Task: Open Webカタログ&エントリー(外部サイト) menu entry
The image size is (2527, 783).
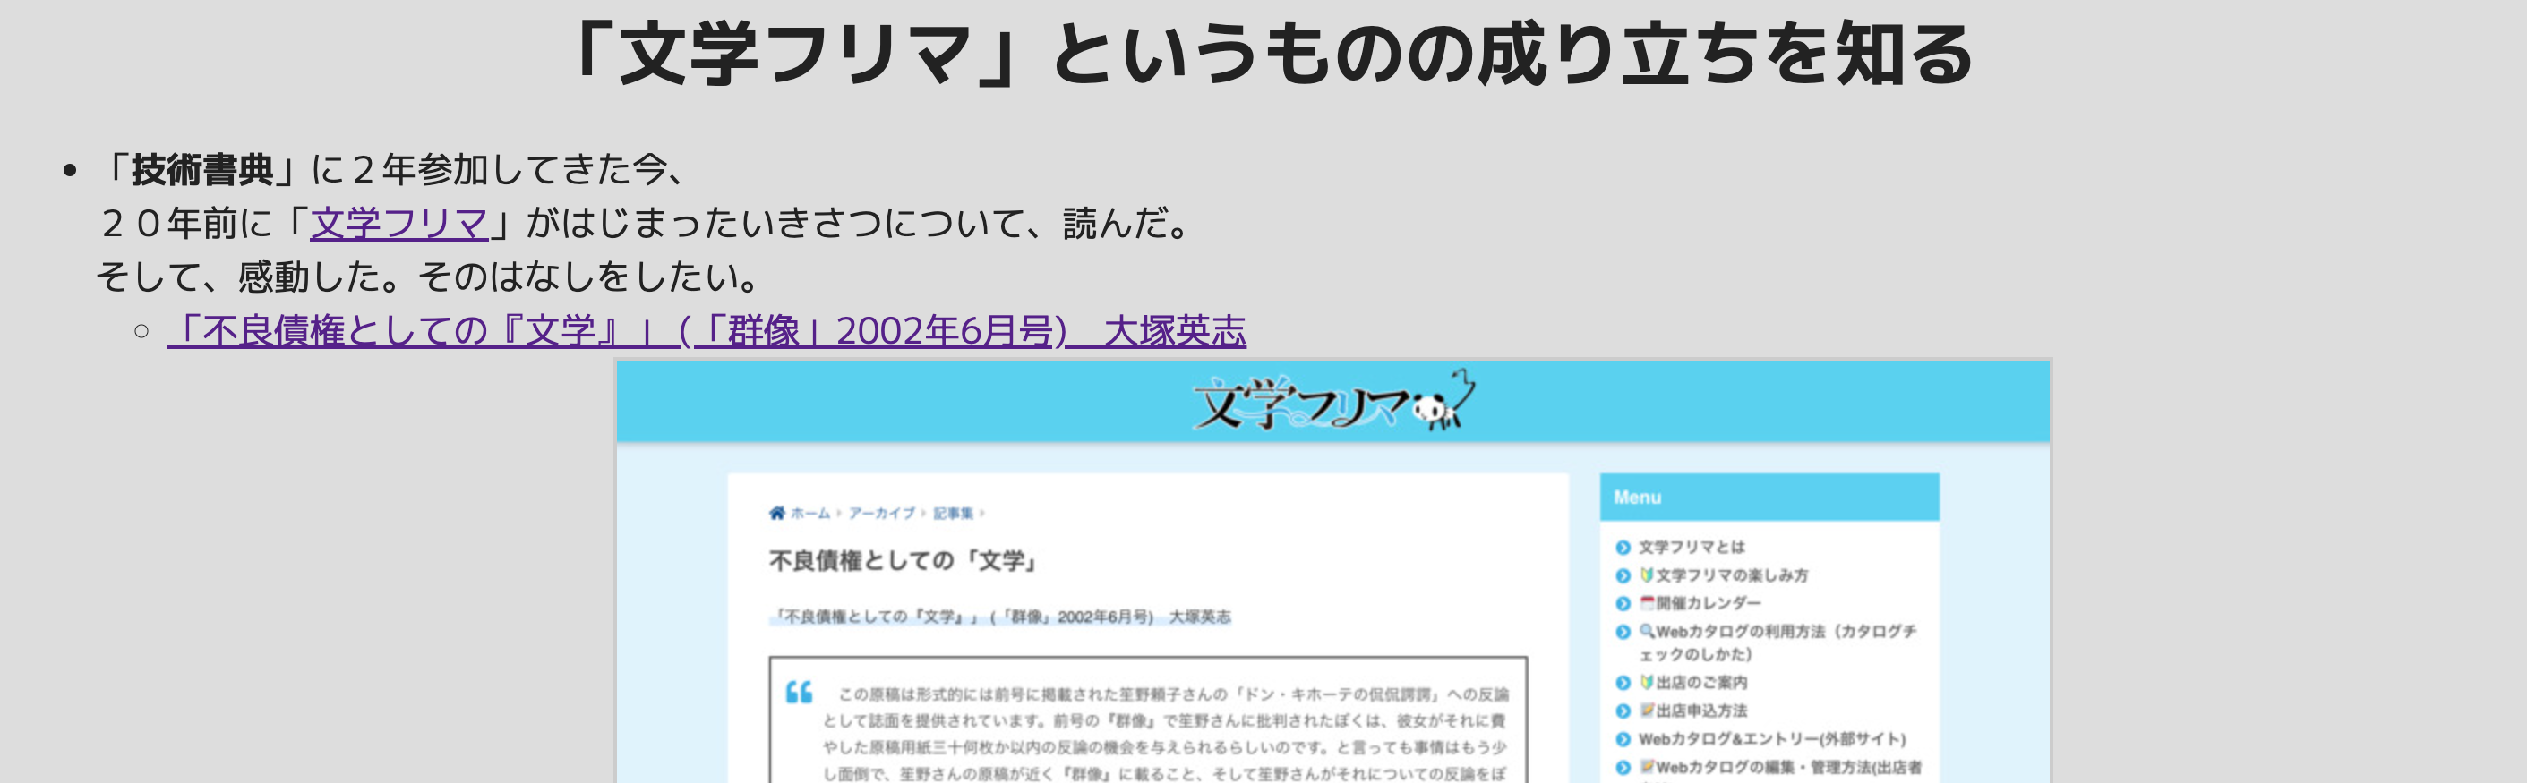Action: point(1771,739)
